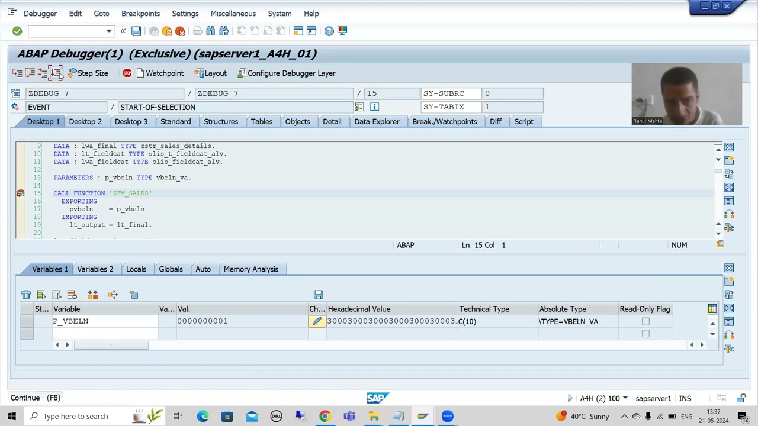758x426 pixels.
Task: Click the Single Step debugger icon
Action: 17,73
